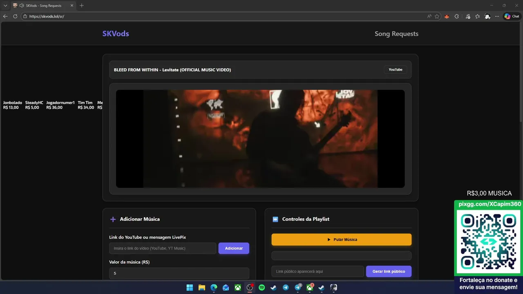Click the Pular Música skip button
This screenshot has width=523, height=294.
(341, 240)
